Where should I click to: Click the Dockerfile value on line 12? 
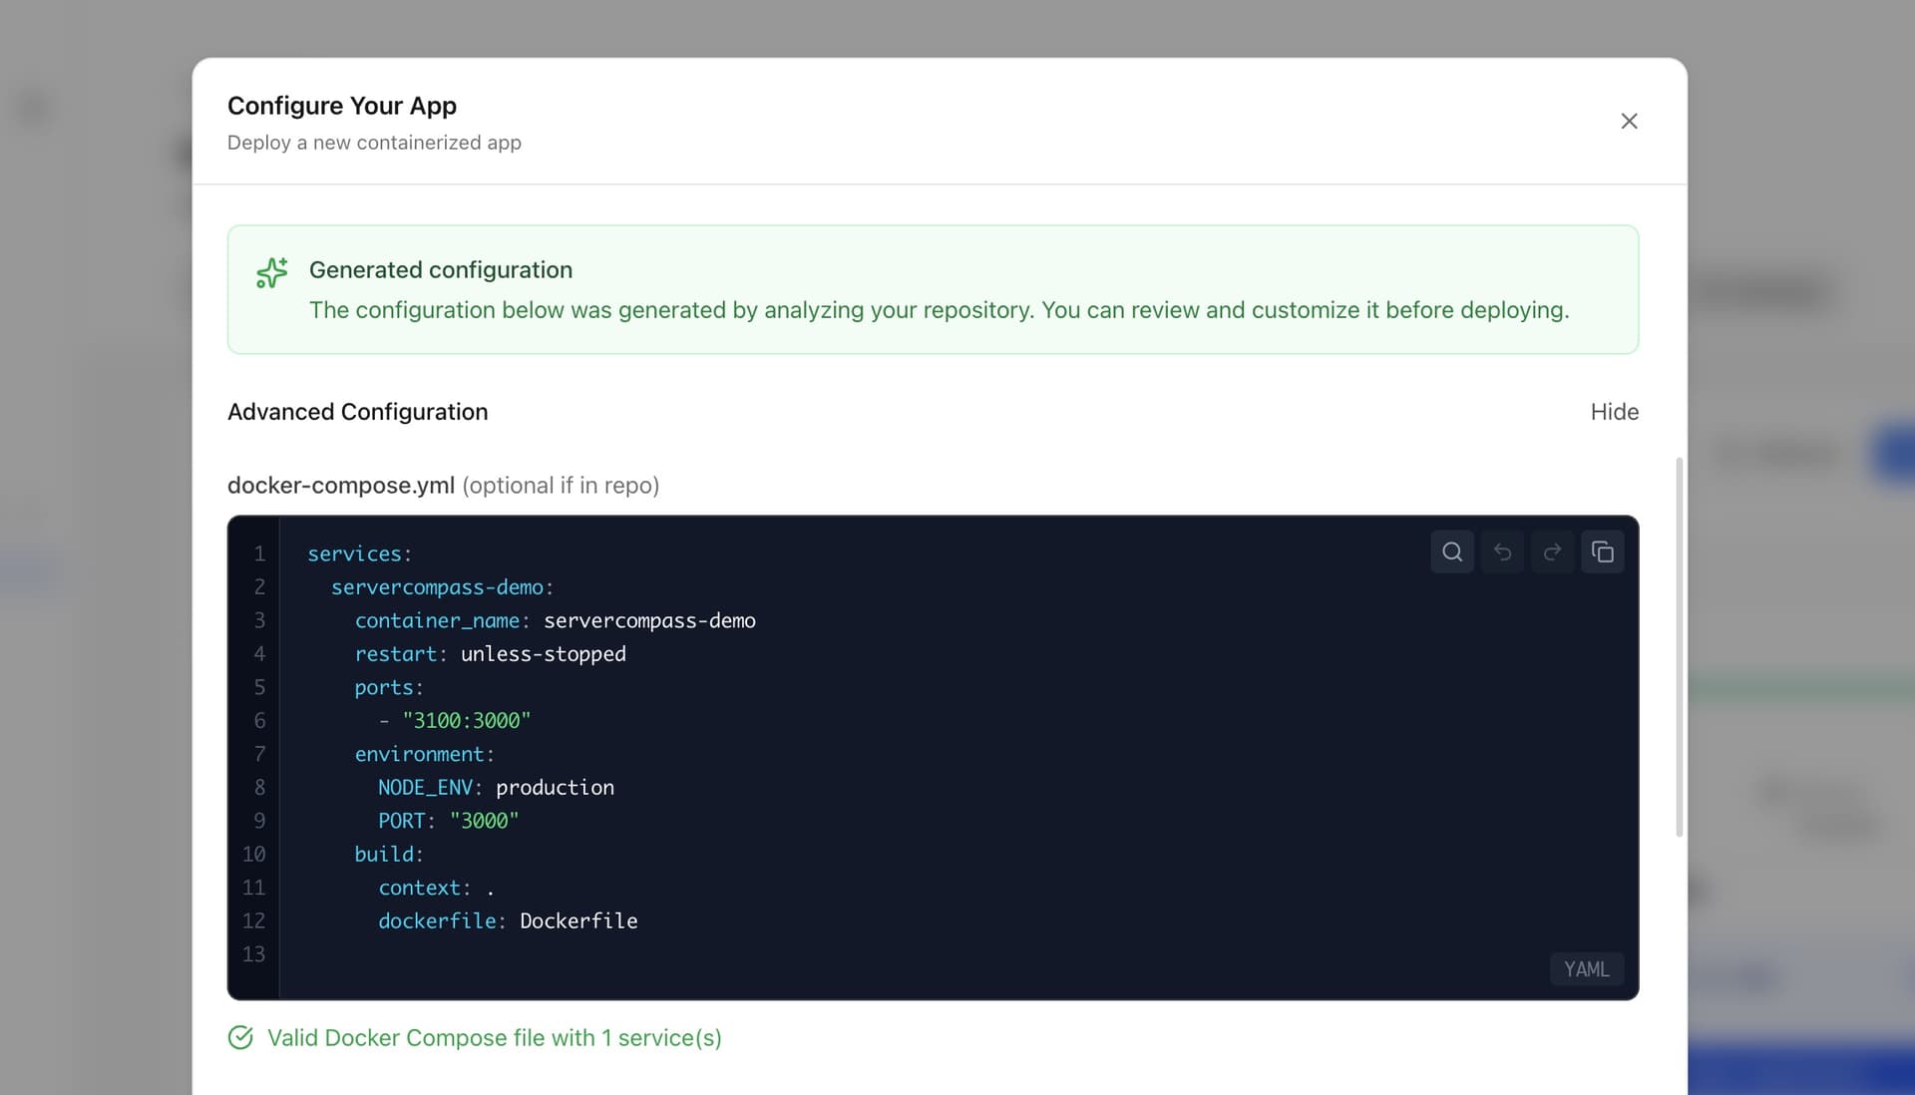click(x=578, y=920)
